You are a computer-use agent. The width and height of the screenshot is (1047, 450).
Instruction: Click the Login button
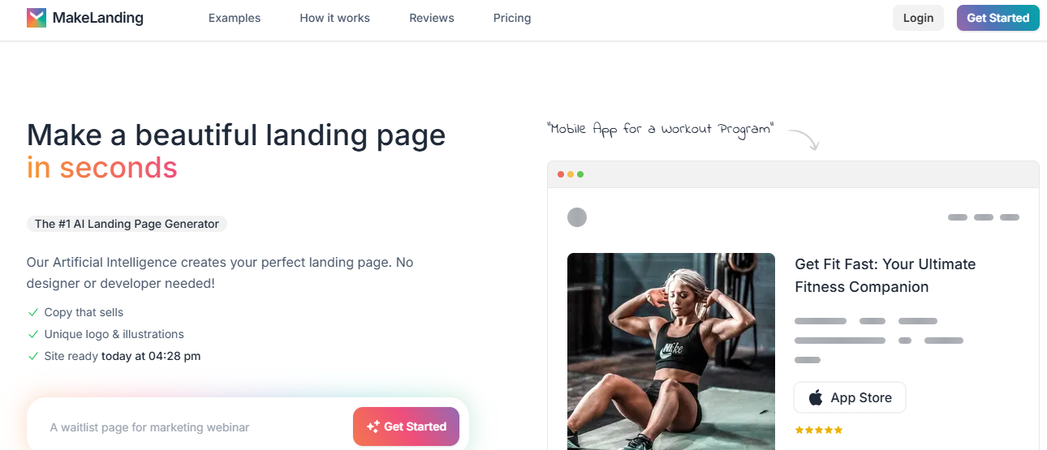(x=918, y=18)
